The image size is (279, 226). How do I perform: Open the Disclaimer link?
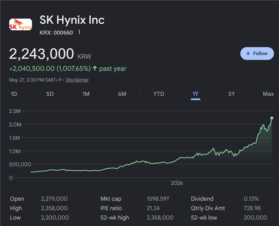(x=77, y=80)
